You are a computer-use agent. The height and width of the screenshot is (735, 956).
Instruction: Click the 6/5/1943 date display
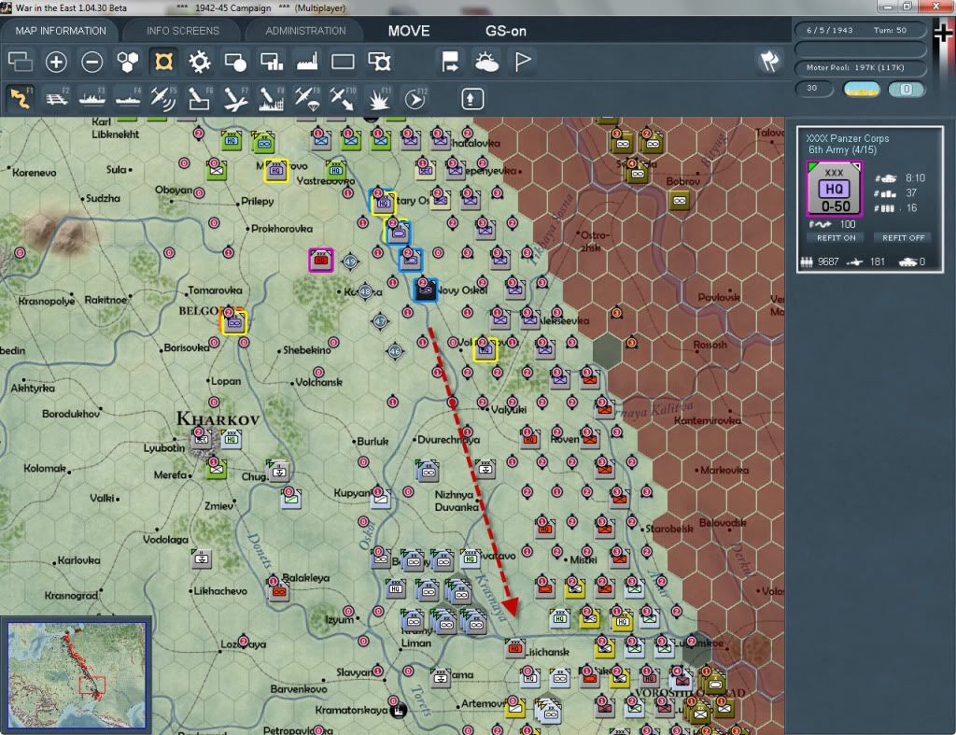coord(830,30)
